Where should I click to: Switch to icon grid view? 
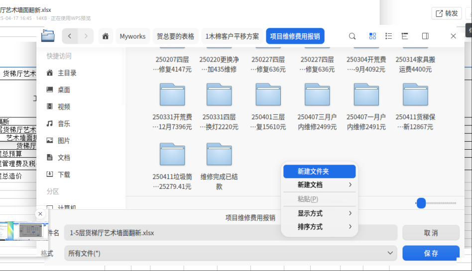372,36
